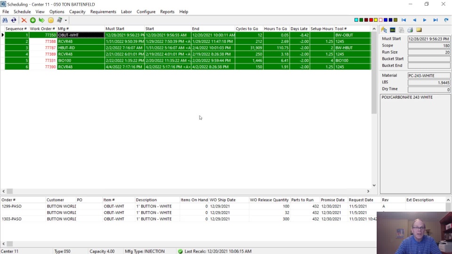Click the Material field PC-243-WHITE
The height and width of the screenshot is (254, 452).
tap(428, 75)
